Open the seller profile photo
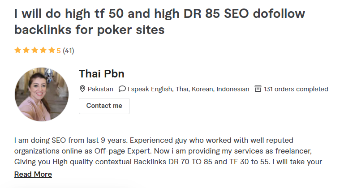Image resolution: width=344 pixels, height=188 pixels. (42, 94)
